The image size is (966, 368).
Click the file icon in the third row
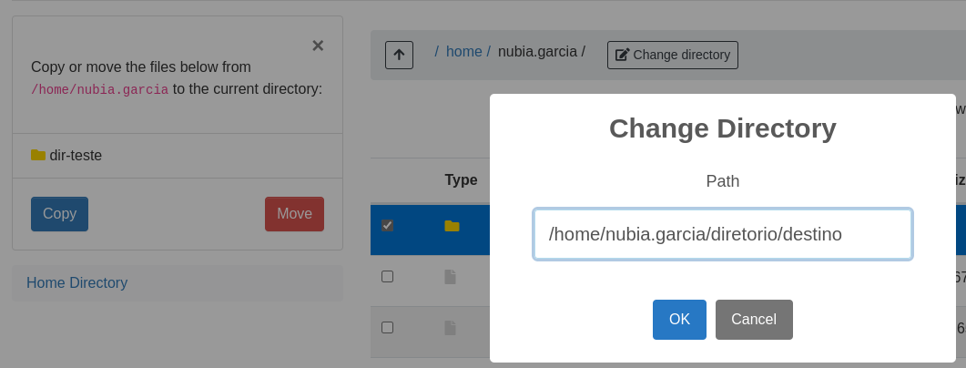click(x=451, y=328)
